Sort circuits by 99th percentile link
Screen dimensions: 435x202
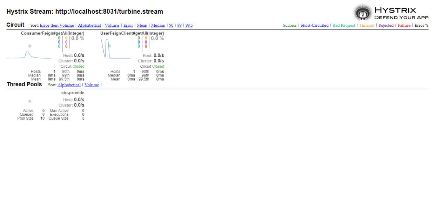coord(179,26)
